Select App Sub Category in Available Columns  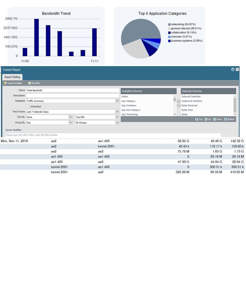pyautogui.click(x=131, y=110)
